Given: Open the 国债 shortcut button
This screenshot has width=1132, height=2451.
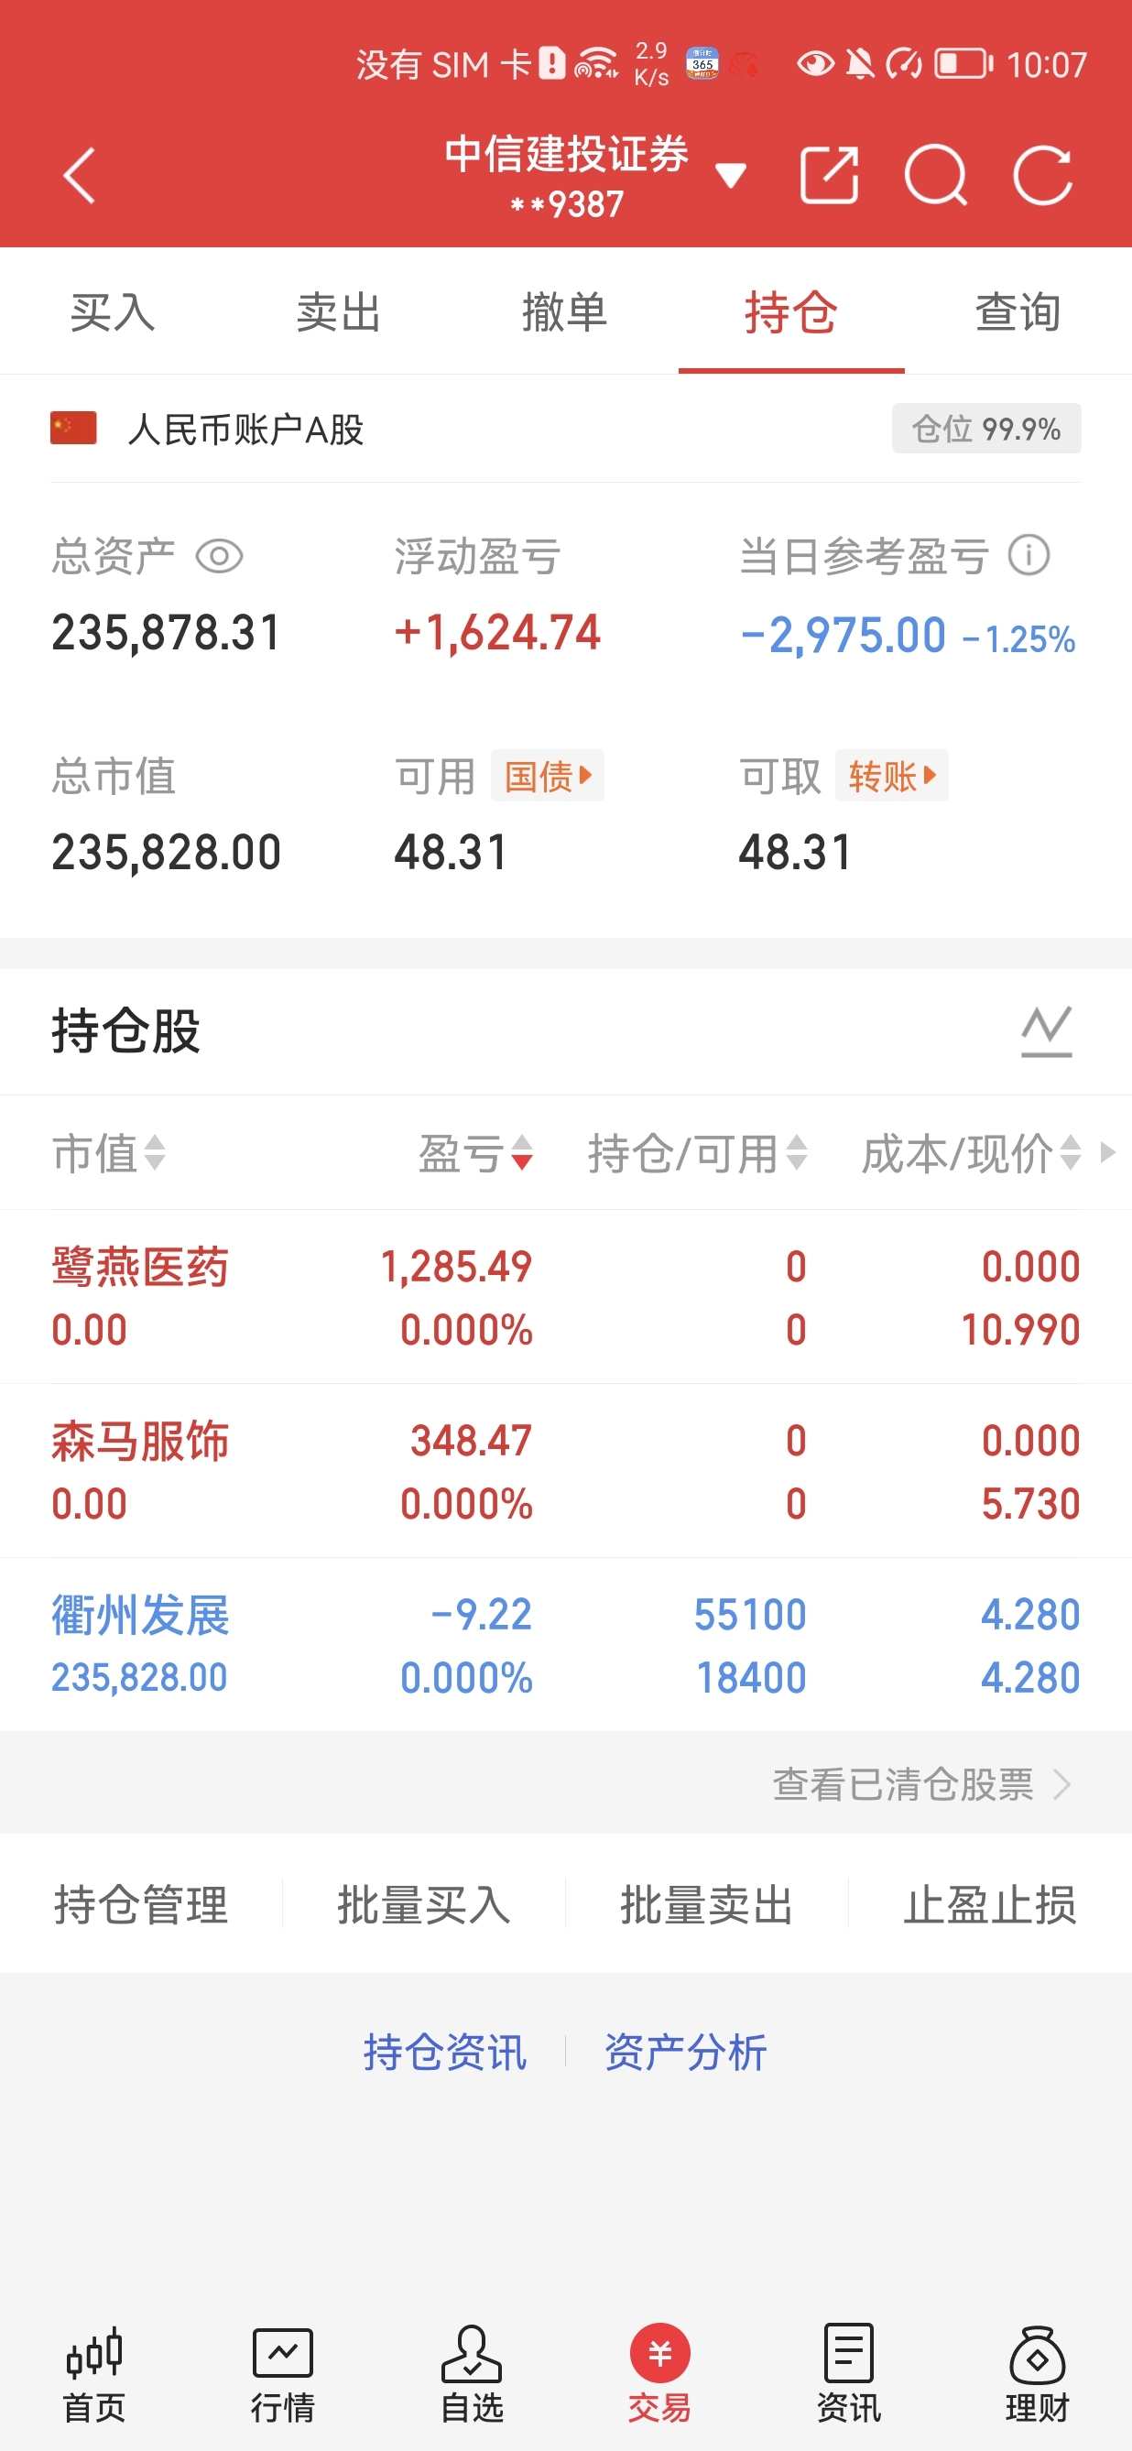Looking at the screenshot, I should click(x=548, y=777).
